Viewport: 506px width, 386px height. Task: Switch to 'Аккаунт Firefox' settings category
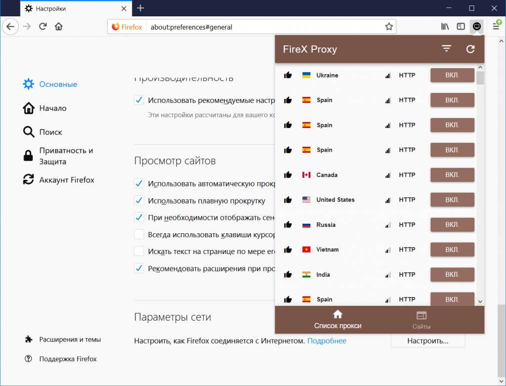(58, 180)
